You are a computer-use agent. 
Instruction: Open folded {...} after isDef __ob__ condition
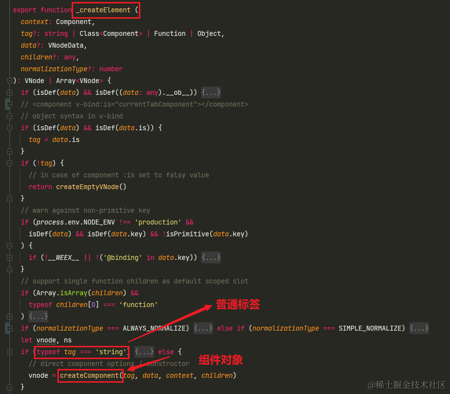pos(211,92)
